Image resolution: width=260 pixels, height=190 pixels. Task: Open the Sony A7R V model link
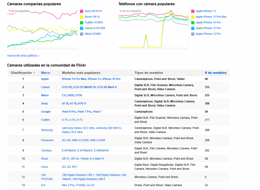pos(82,104)
